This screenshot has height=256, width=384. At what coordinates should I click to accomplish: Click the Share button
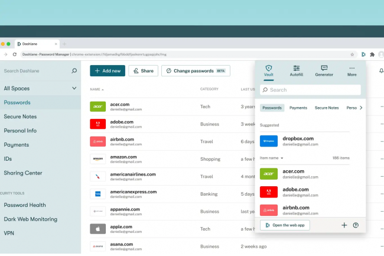[144, 71]
